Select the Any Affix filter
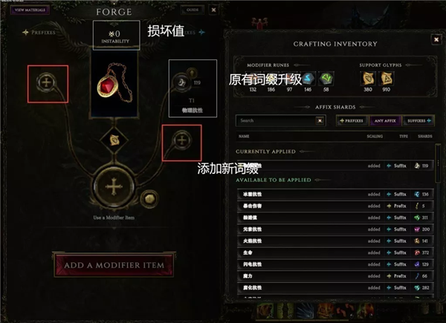The height and width of the screenshot is (323, 446). point(385,121)
